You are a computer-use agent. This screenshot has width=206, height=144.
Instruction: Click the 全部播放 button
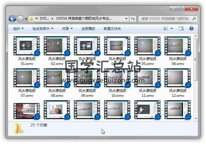point(88,29)
